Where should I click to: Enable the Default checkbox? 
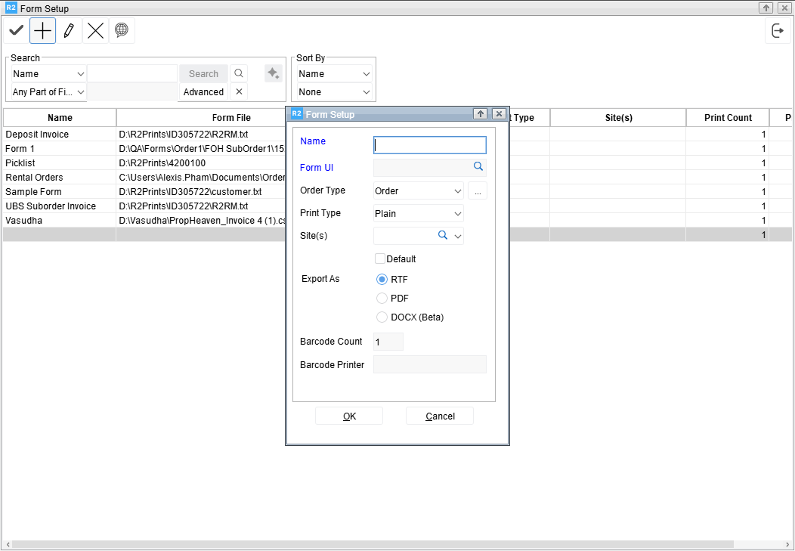[380, 258]
